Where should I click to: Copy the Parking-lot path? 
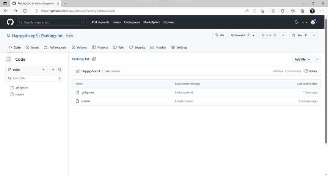click(x=94, y=59)
